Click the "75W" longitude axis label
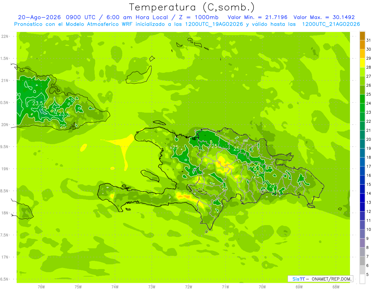The width and height of the screenshot is (377, 291). [x=78, y=287]
